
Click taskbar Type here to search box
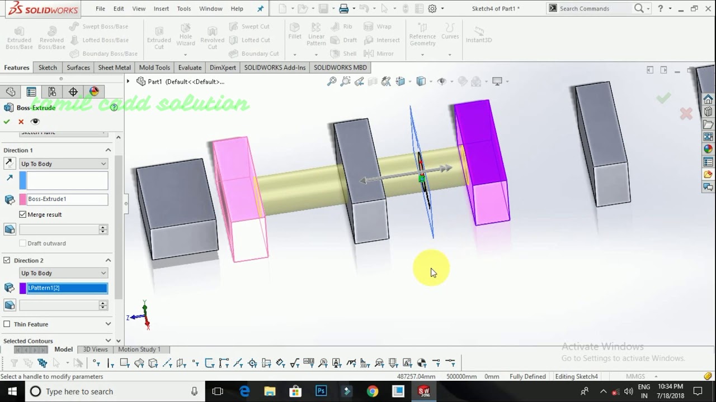tap(116, 391)
